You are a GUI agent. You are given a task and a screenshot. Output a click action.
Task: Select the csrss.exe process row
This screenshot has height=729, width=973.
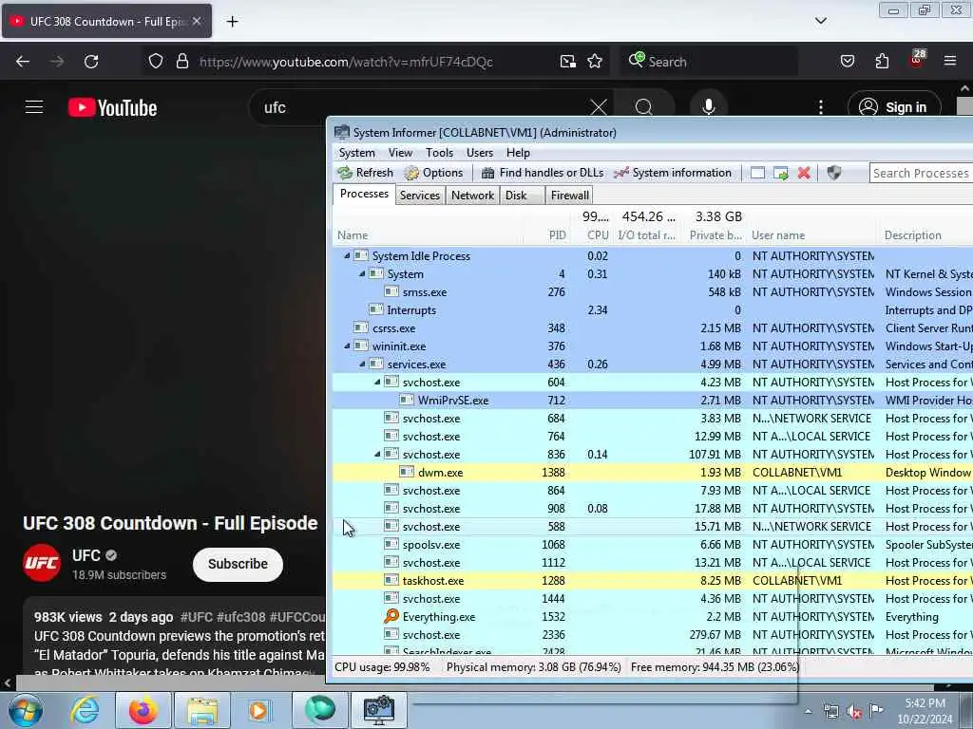[x=653, y=327]
